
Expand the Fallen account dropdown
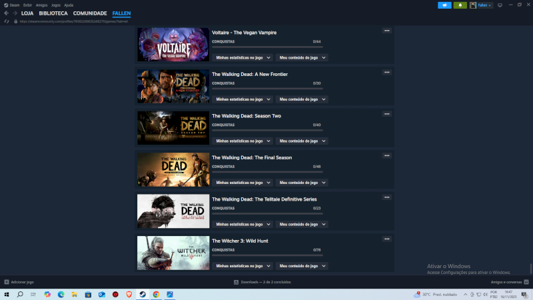coord(482,5)
